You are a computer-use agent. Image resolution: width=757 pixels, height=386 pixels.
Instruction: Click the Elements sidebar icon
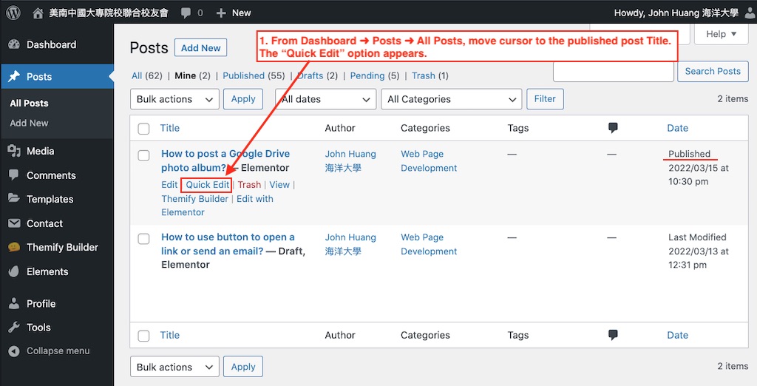point(14,271)
